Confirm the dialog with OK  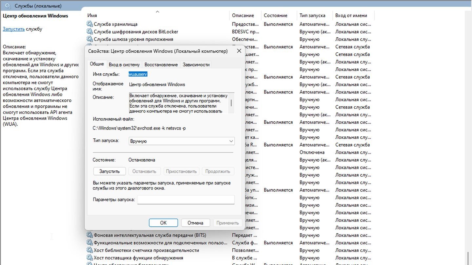(x=163, y=223)
